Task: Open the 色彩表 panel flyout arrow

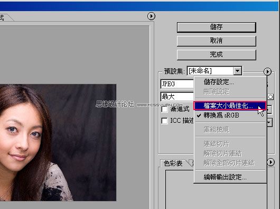Action: point(270,162)
